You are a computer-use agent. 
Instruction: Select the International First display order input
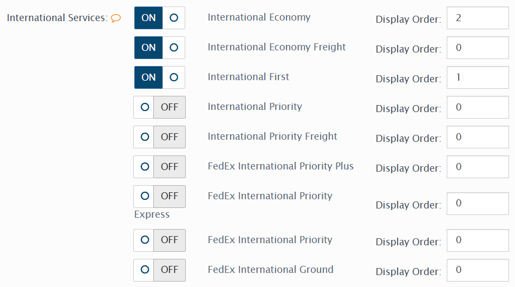(x=477, y=77)
